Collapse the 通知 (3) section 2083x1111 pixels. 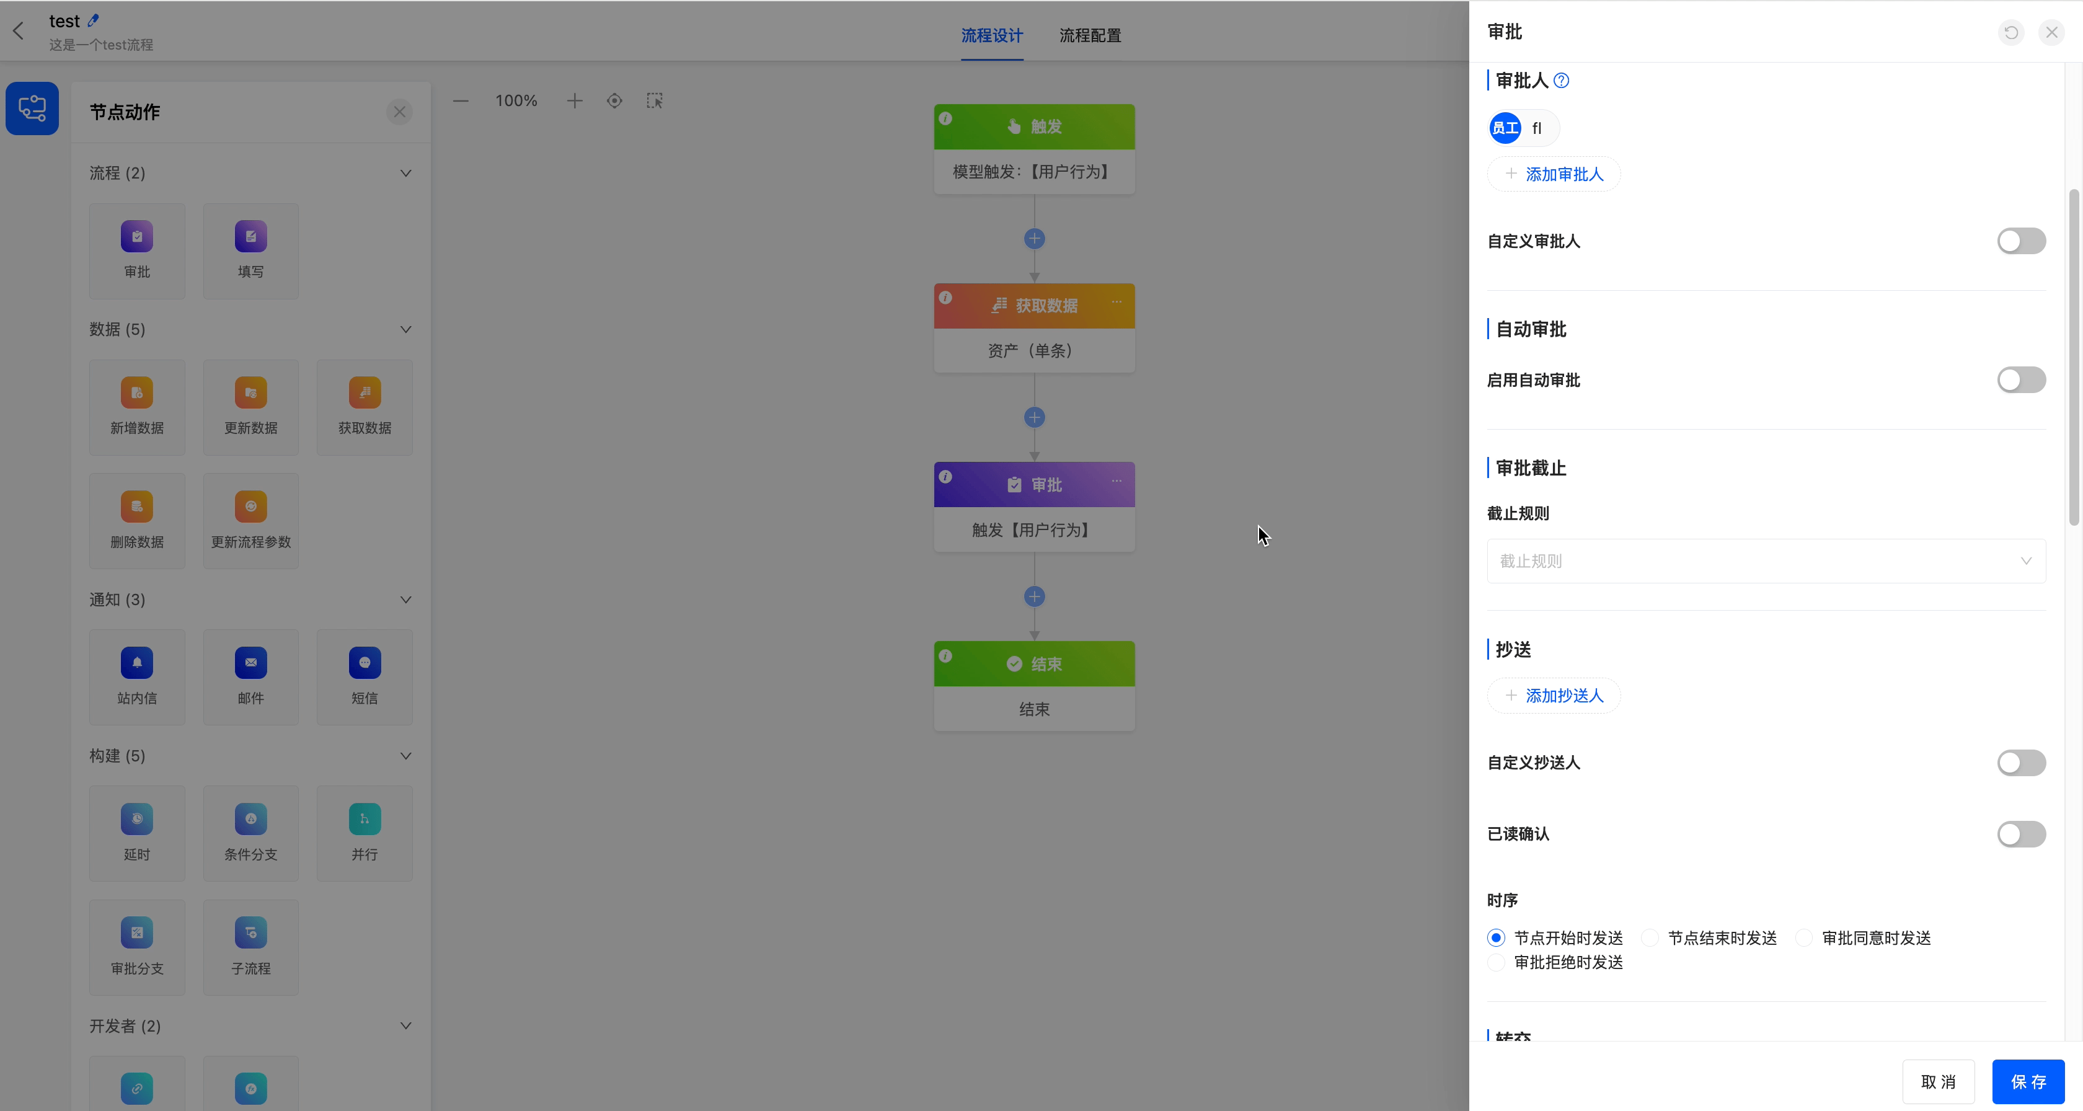tap(406, 599)
